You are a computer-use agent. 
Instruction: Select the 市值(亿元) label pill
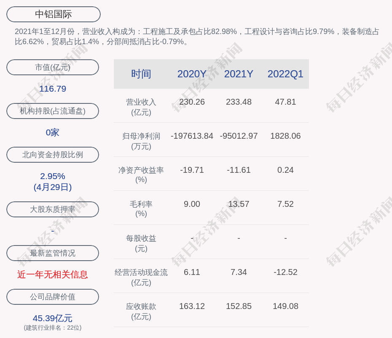coord(53,67)
